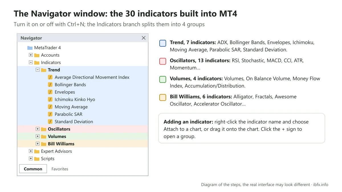Viewport: 342px width, 192px height.
Task: Select the Envelopes indicator
Action: 65,92
